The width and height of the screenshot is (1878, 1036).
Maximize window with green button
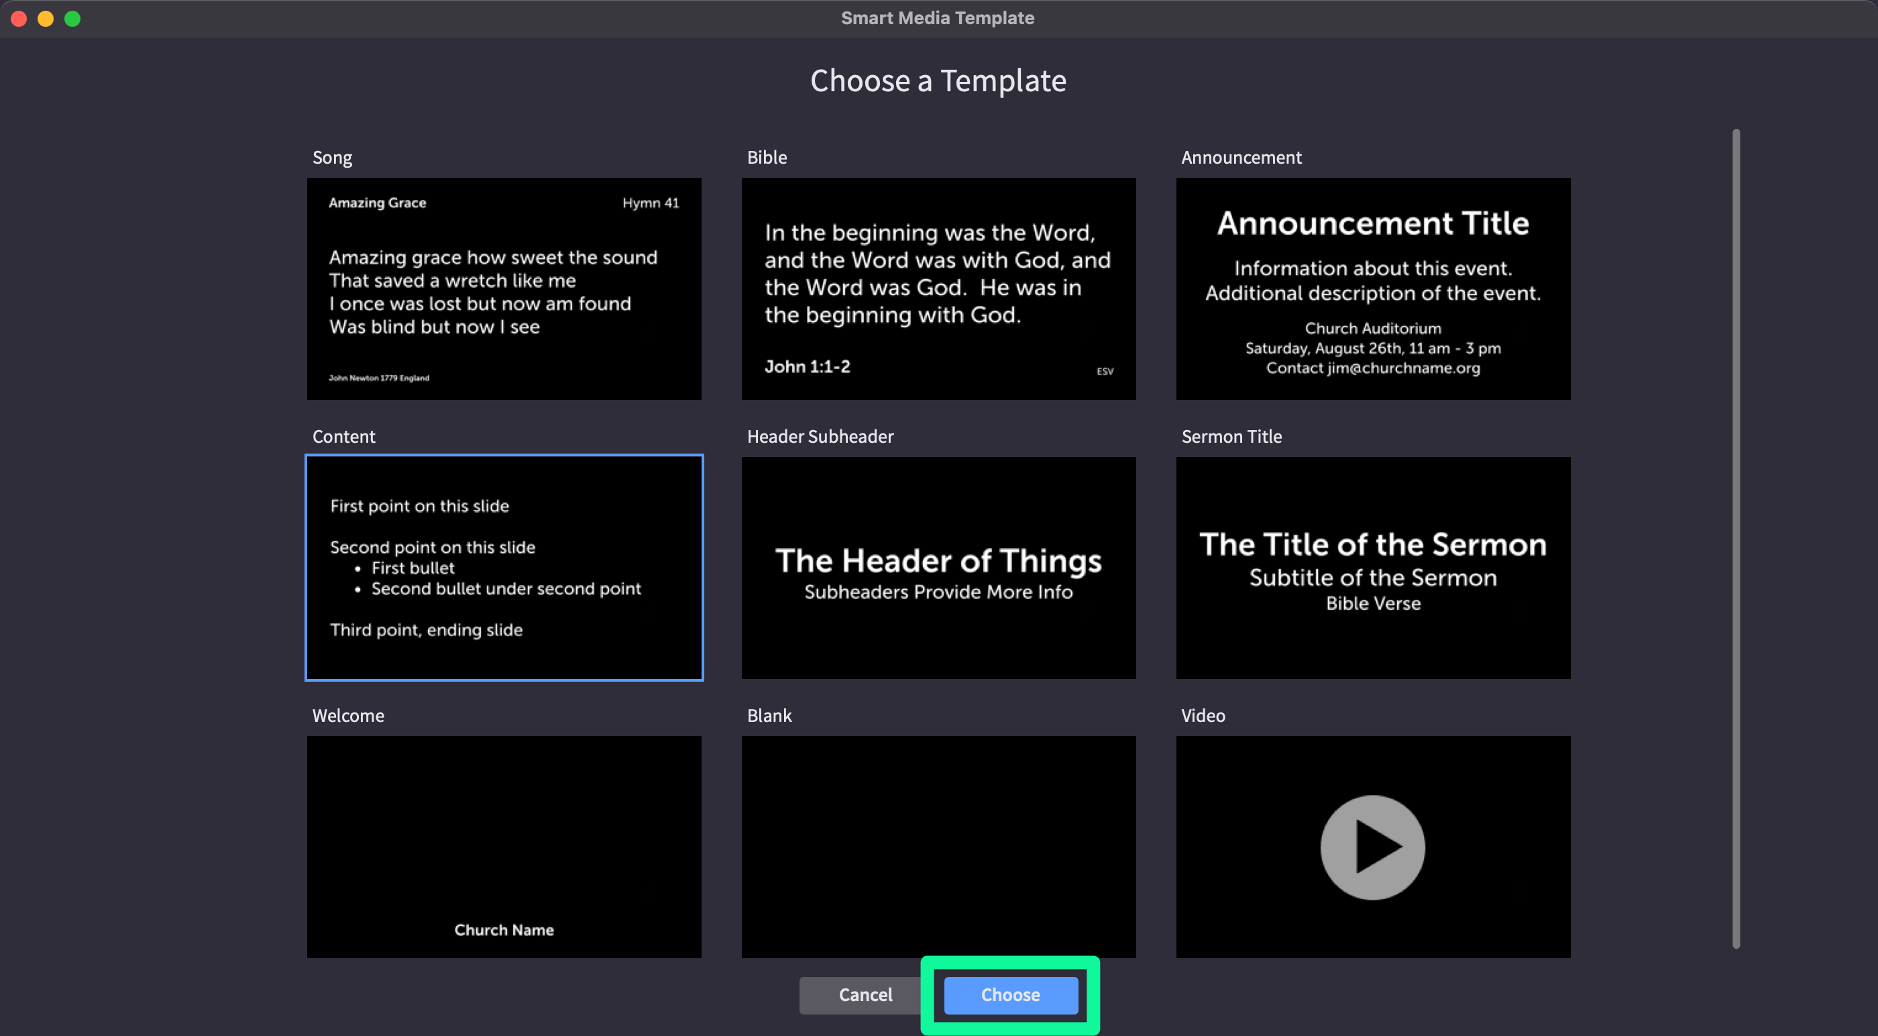[x=72, y=18]
